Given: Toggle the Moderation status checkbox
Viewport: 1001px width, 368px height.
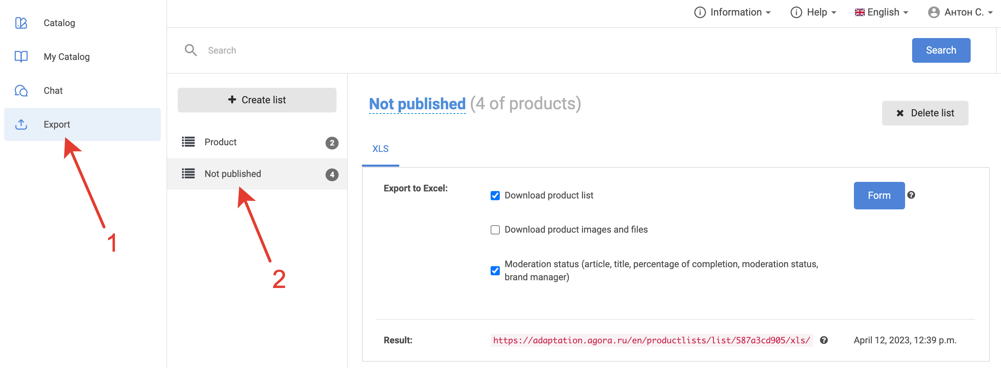Looking at the screenshot, I should [495, 270].
